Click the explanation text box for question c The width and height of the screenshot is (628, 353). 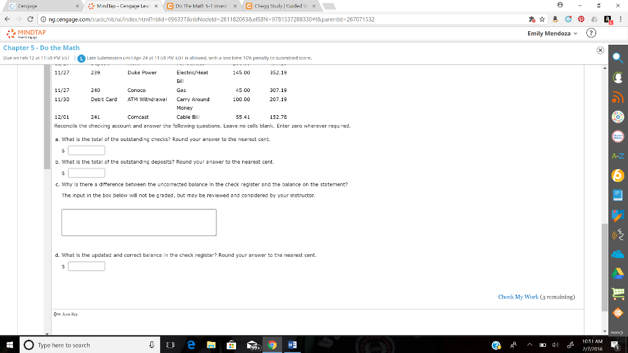click(139, 222)
